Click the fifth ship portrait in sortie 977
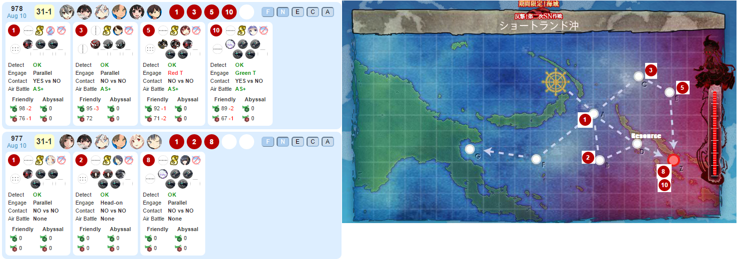 pyautogui.click(x=136, y=142)
